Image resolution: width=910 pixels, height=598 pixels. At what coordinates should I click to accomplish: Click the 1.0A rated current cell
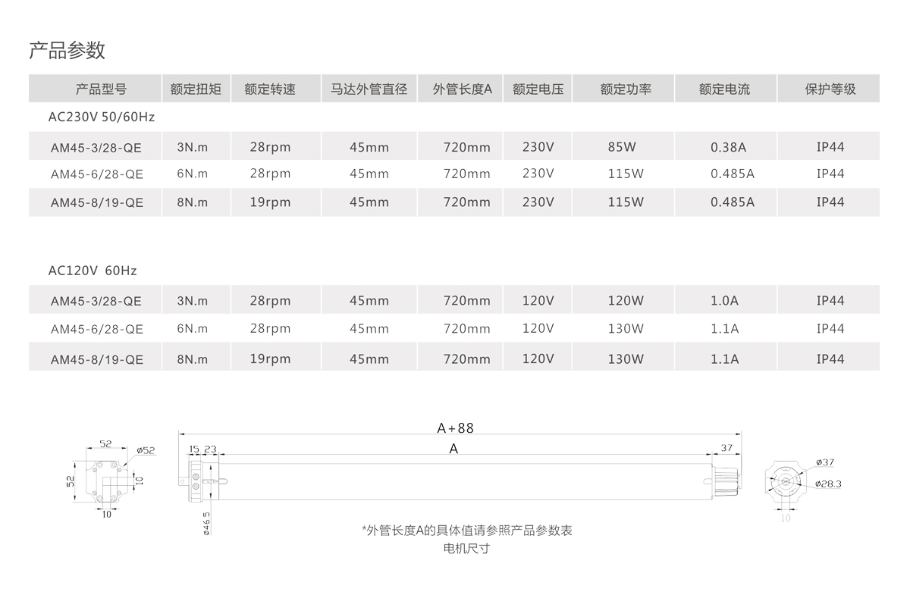tap(724, 301)
